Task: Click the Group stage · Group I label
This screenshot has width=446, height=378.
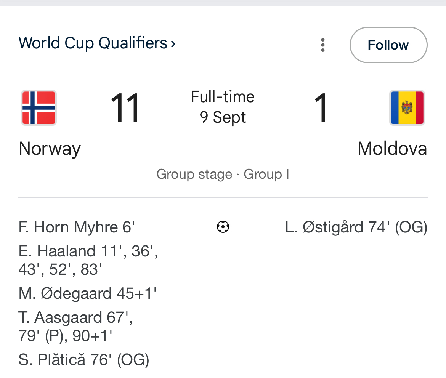Action: pyautogui.click(x=223, y=174)
